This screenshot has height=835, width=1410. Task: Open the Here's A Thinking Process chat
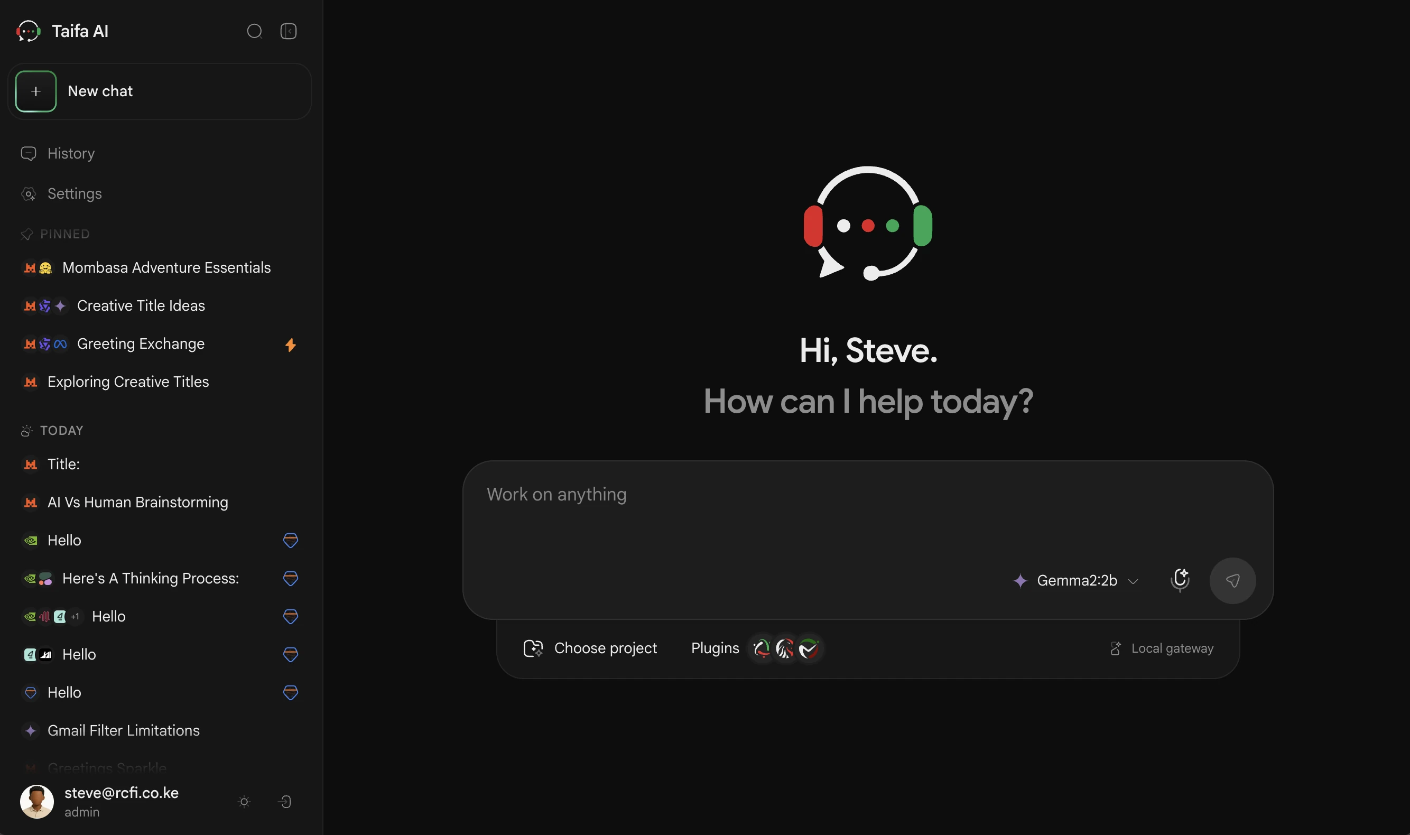160,579
